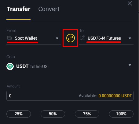Choose 25% of available balance
Screen dimensions: 139x124
point(19,114)
